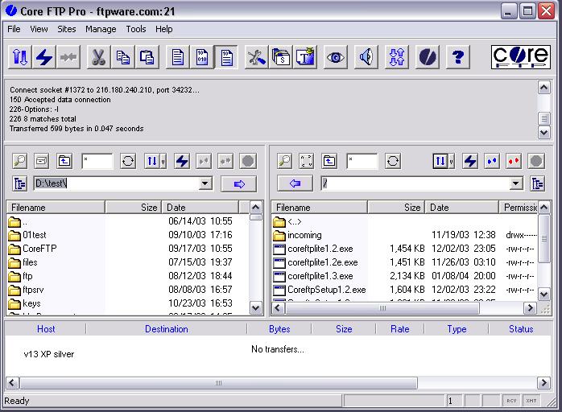
Task: Select the incoming remote folder
Action: click(297, 235)
